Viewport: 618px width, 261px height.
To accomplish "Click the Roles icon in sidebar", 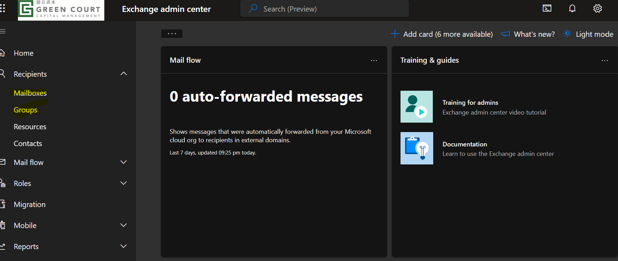I will pos(2,183).
